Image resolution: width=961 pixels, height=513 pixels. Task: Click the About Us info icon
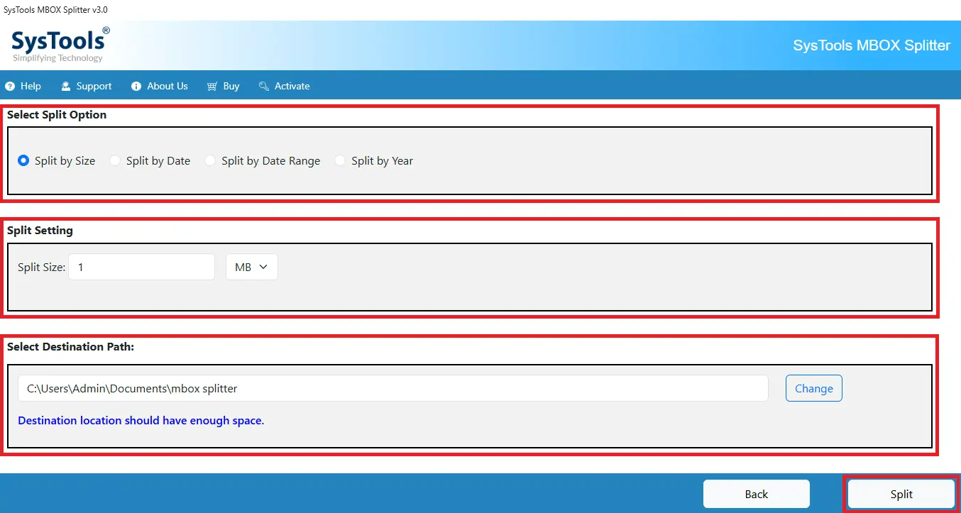[136, 86]
